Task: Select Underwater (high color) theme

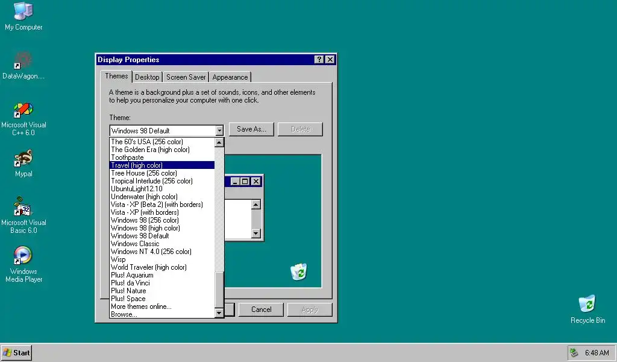Action: pyautogui.click(x=162, y=197)
